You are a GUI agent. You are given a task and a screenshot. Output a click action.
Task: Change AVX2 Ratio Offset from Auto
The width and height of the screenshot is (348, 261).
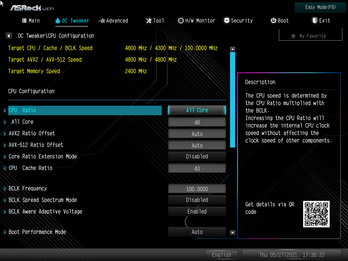point(197,134)
